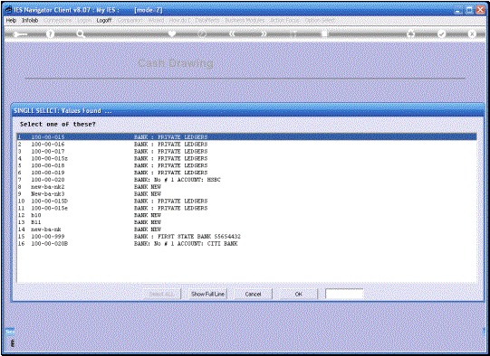Open the Infolab menu
This screenshot has height=356, width=490.
point(30,20)
